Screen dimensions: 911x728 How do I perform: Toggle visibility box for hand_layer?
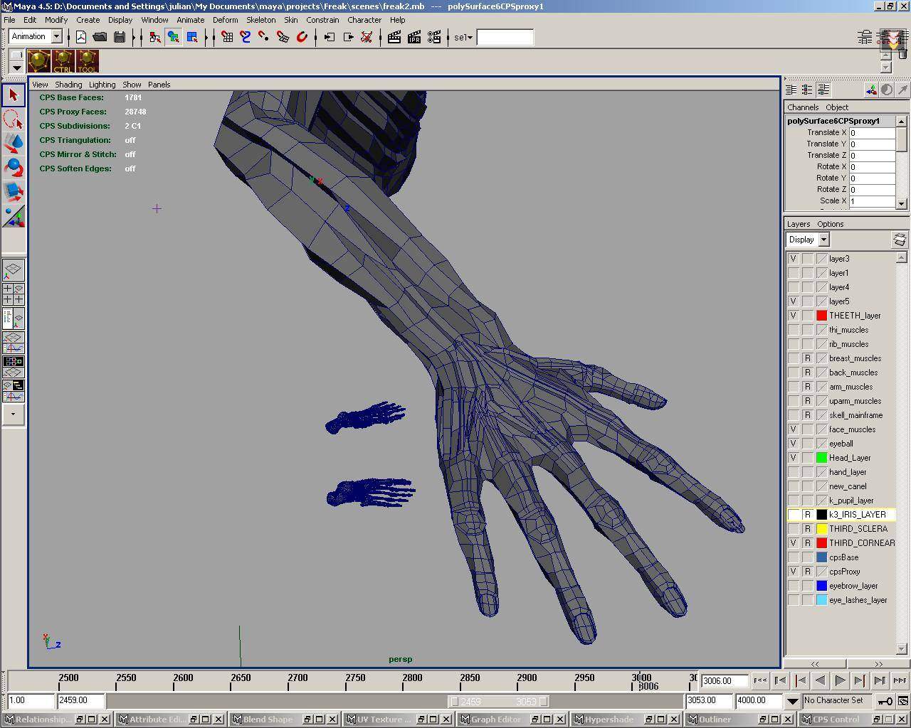coord(793,472)
